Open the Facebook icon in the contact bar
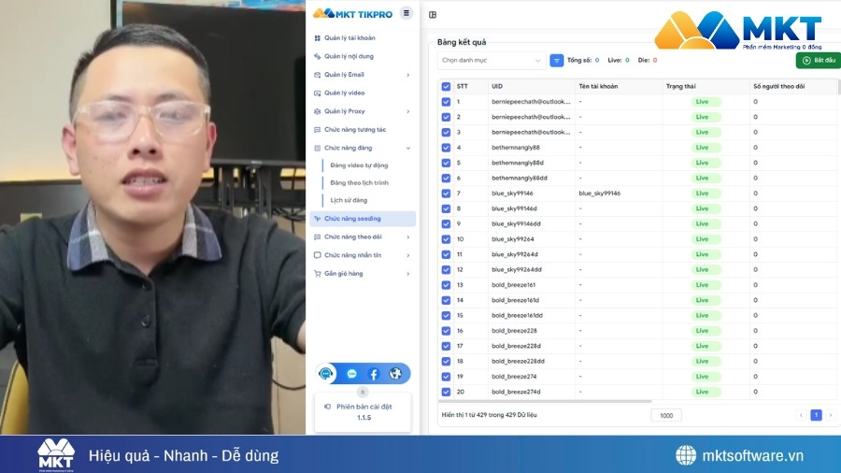 tap(374, 374)
